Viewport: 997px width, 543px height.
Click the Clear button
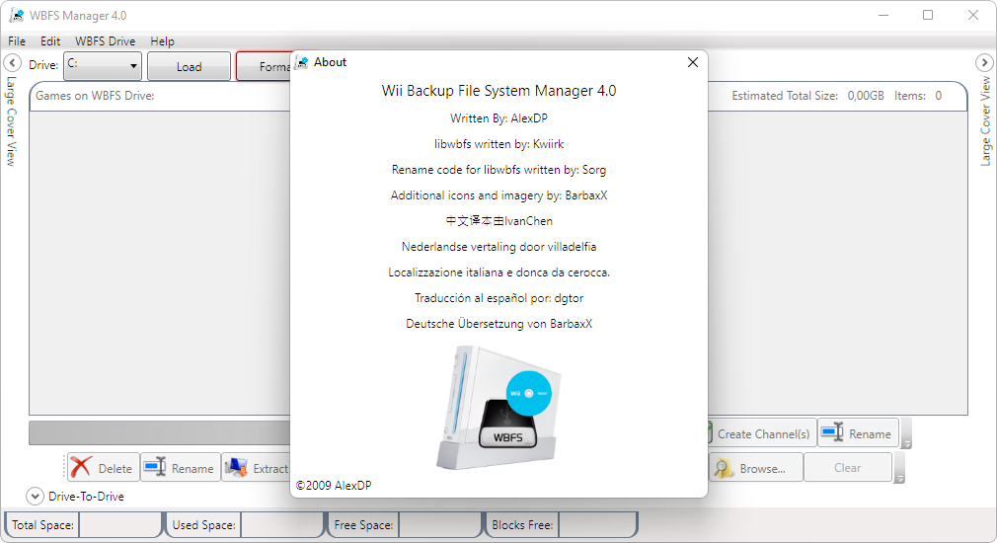pos(847,468)
